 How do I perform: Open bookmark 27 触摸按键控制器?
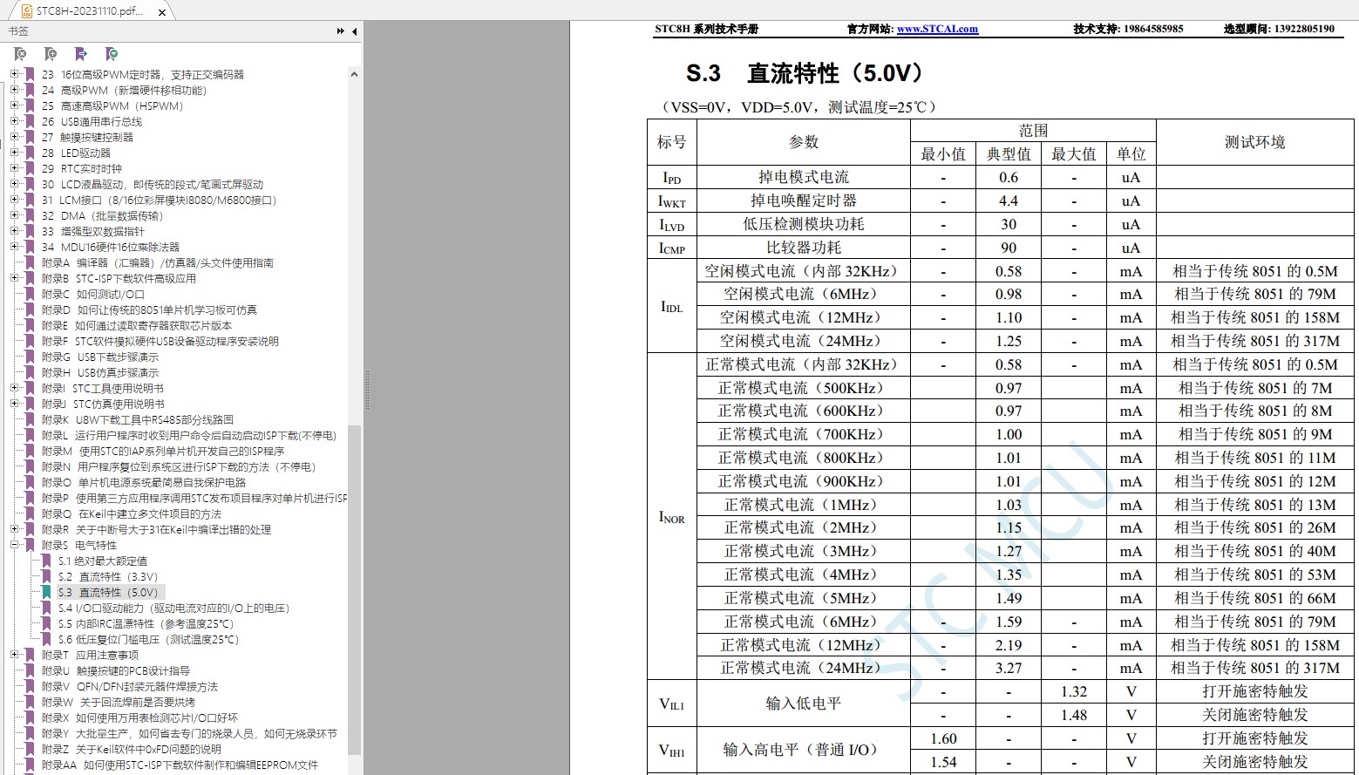(87, 137)
